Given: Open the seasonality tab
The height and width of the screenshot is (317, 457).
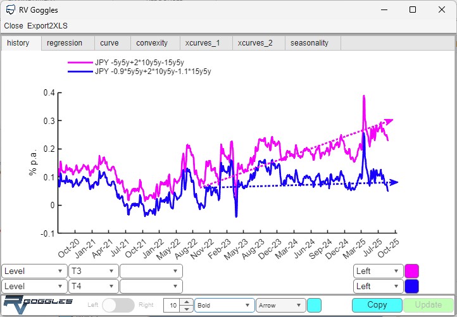Looking at the screenshot, I should click(x=310, y=43).
